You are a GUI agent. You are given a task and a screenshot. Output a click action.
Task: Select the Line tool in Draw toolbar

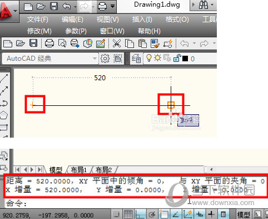coord(4,79)
